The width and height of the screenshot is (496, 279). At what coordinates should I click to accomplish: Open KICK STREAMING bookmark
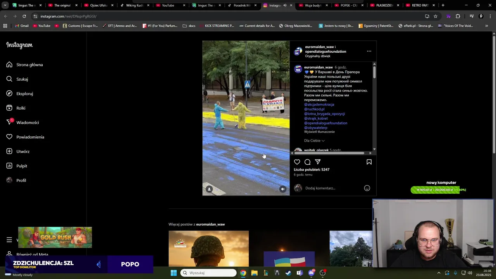[217, 26]
